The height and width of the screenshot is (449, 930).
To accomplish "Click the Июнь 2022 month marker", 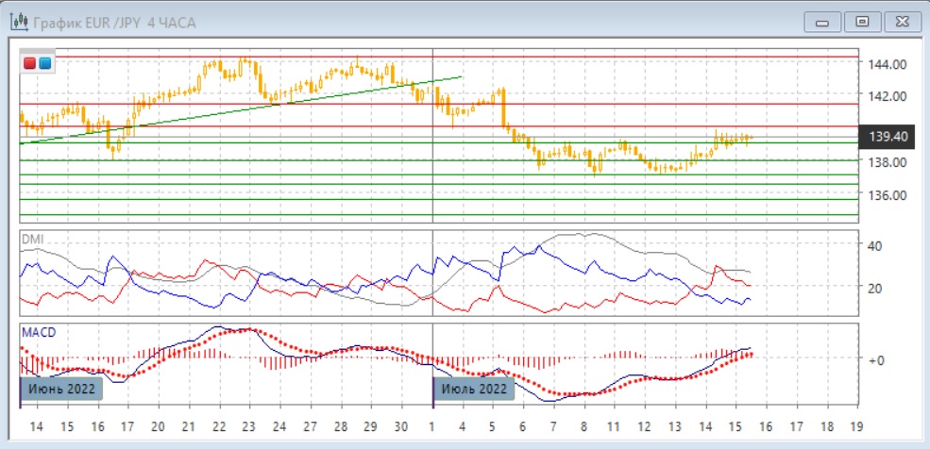I will (x=60, y=389).
